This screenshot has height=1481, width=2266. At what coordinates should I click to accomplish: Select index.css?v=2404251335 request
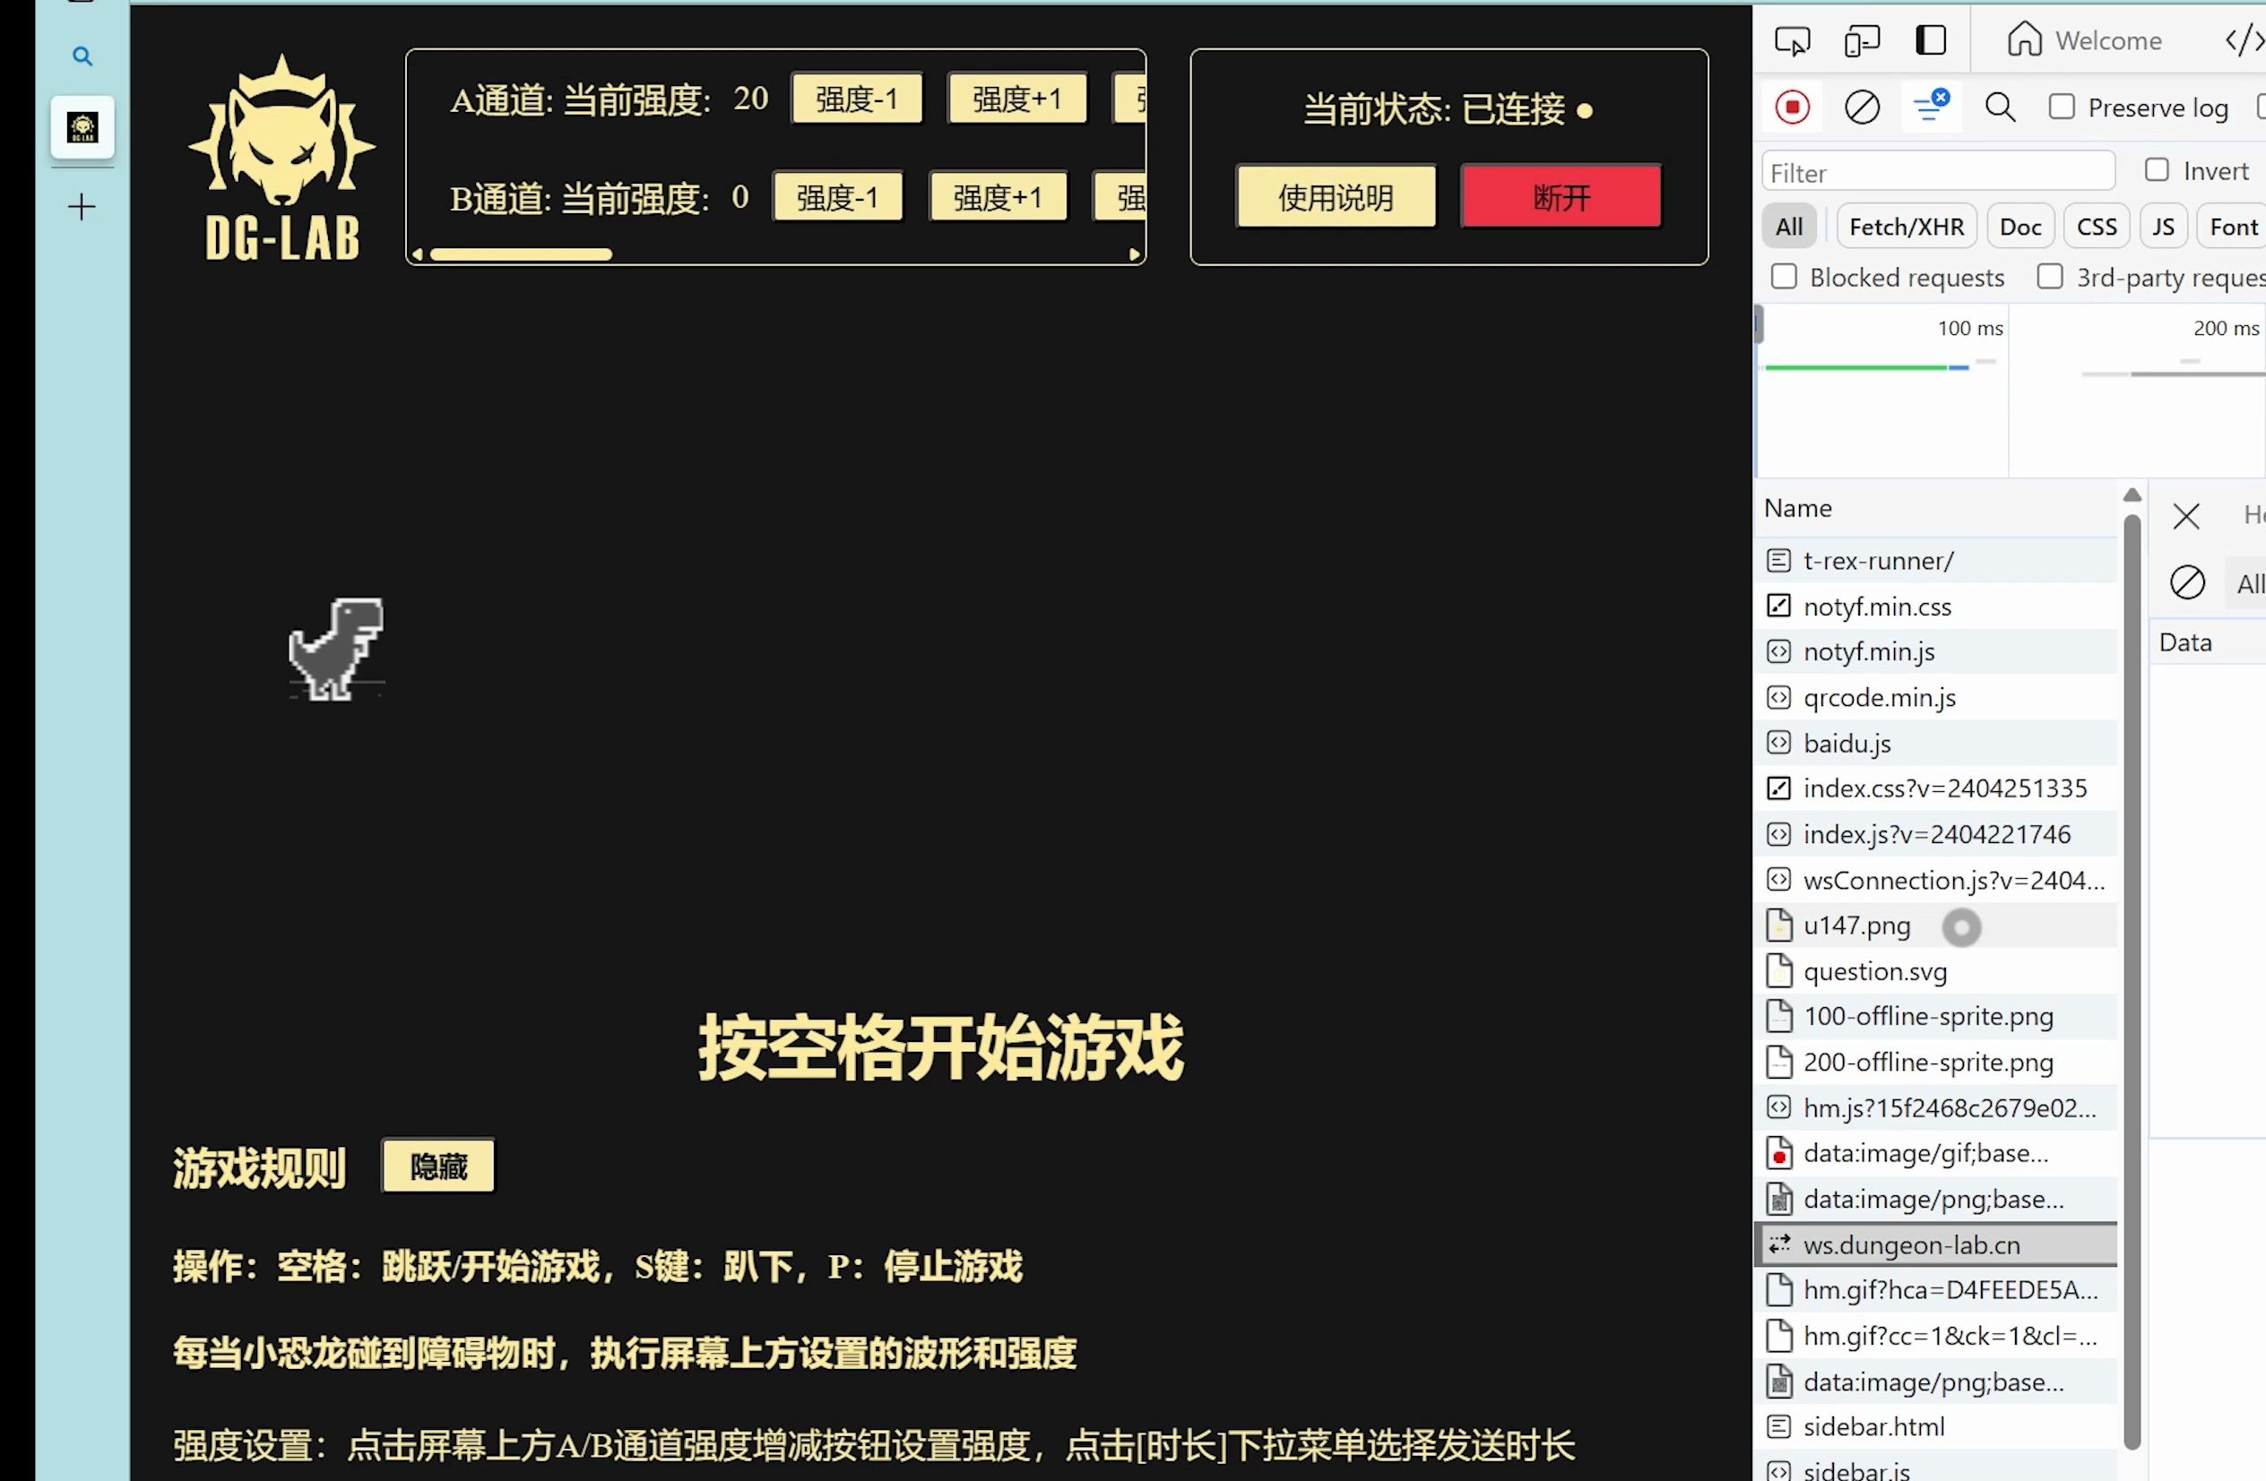[1935, 788]
